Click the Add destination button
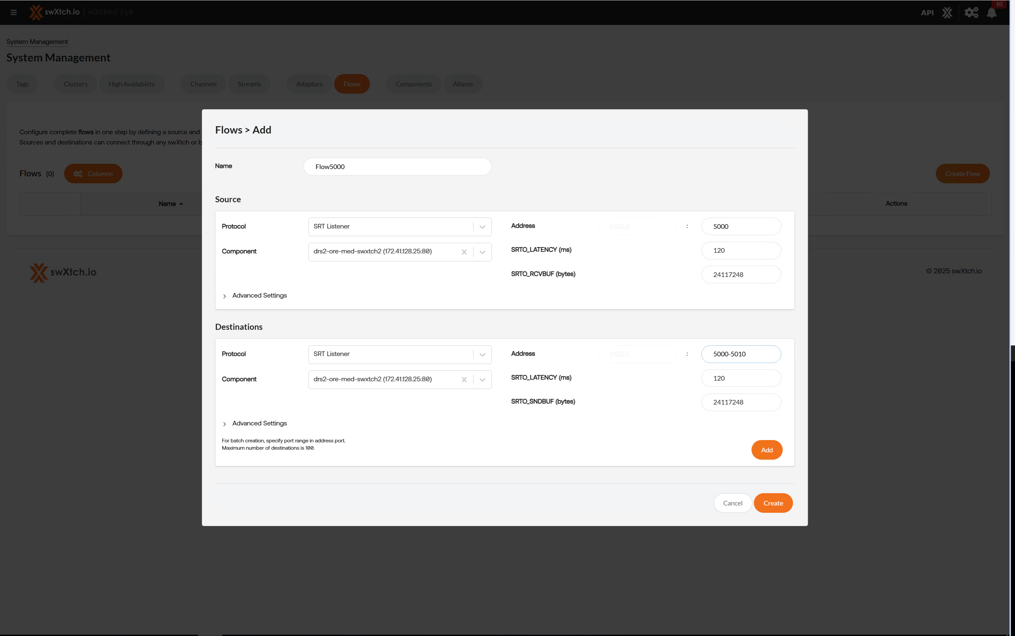The height and width of the screenshot is (636, 1015). [767, 450]
